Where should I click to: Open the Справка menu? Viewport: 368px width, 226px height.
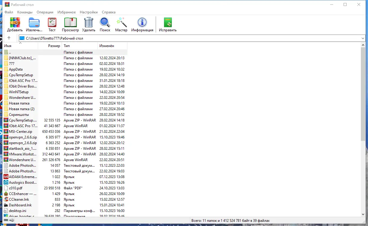(x=109, y=12)
